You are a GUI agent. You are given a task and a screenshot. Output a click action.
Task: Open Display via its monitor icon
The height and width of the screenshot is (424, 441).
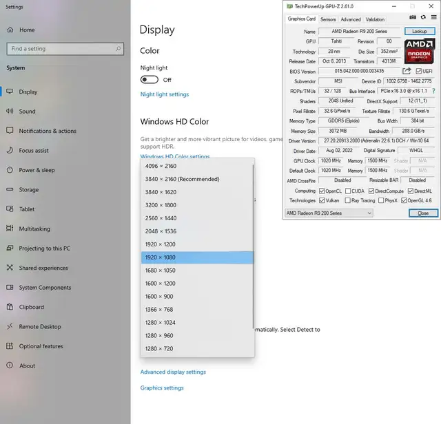(x=10, y=92)
